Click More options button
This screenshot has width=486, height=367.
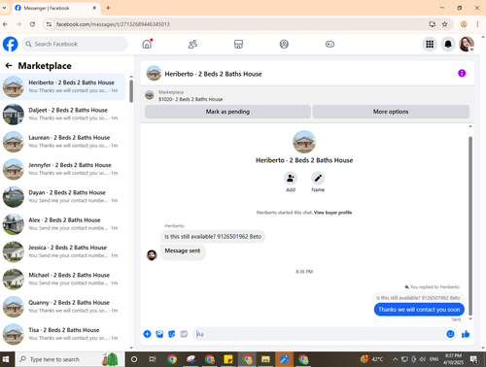[391, 112]
